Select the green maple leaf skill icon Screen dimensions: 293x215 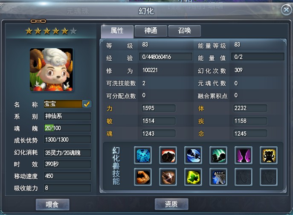(193, 177)
